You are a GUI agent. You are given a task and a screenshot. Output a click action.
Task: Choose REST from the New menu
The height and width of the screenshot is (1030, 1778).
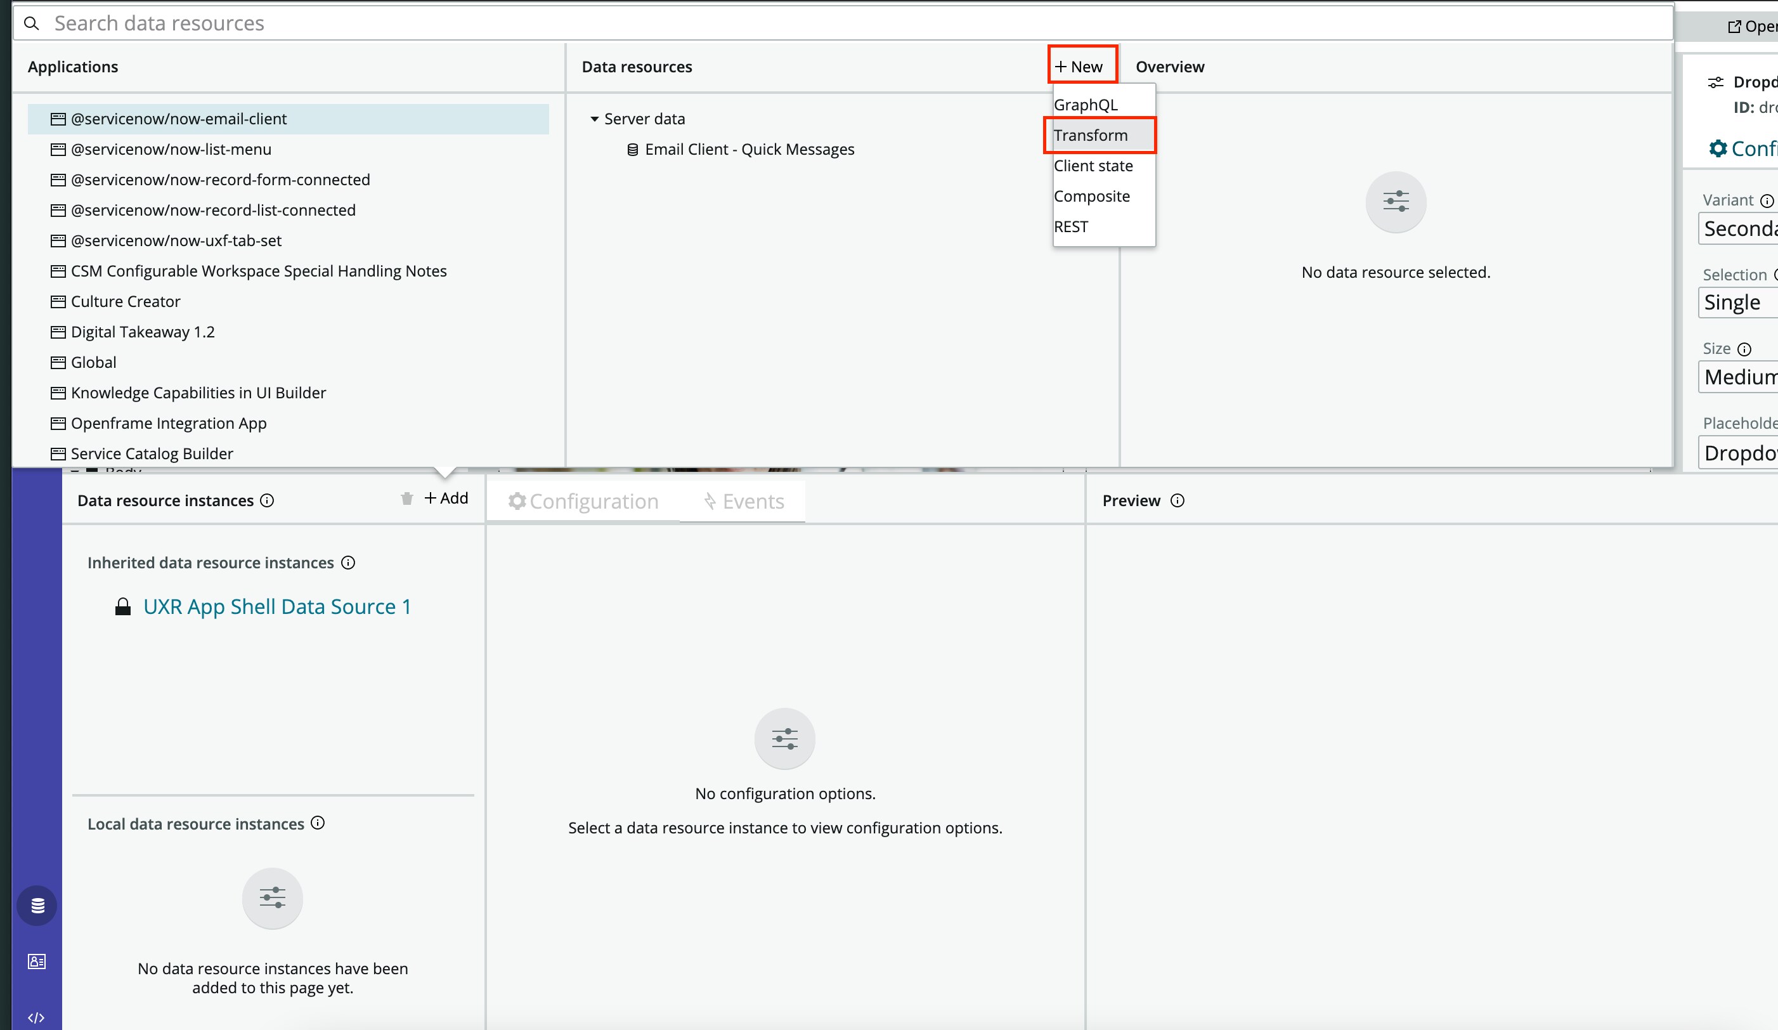(x=1070, y=226)
